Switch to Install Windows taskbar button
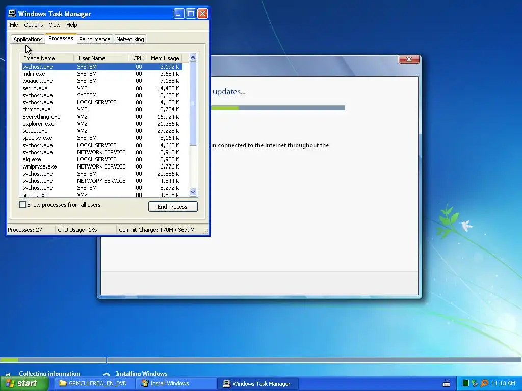The width and height of the screenshot is (522, 391). coord(176,383)
